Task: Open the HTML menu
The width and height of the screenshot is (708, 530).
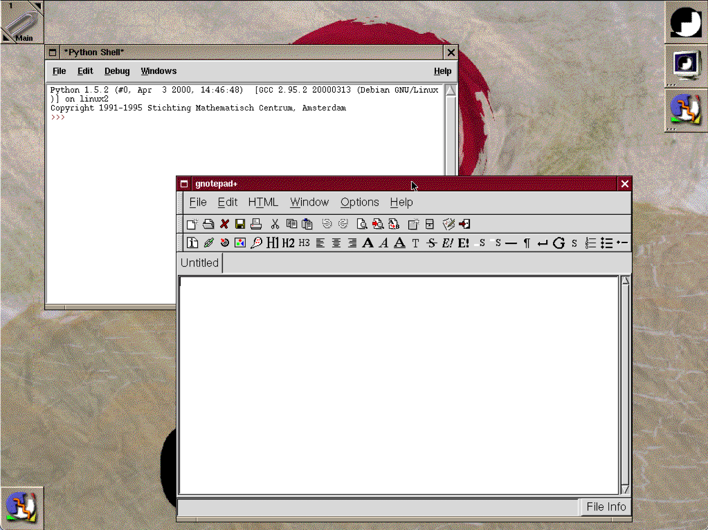Action: pyautogui.click(x=263, y=202)
